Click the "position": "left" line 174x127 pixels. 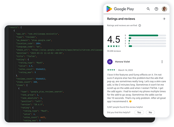click(32, 101)
